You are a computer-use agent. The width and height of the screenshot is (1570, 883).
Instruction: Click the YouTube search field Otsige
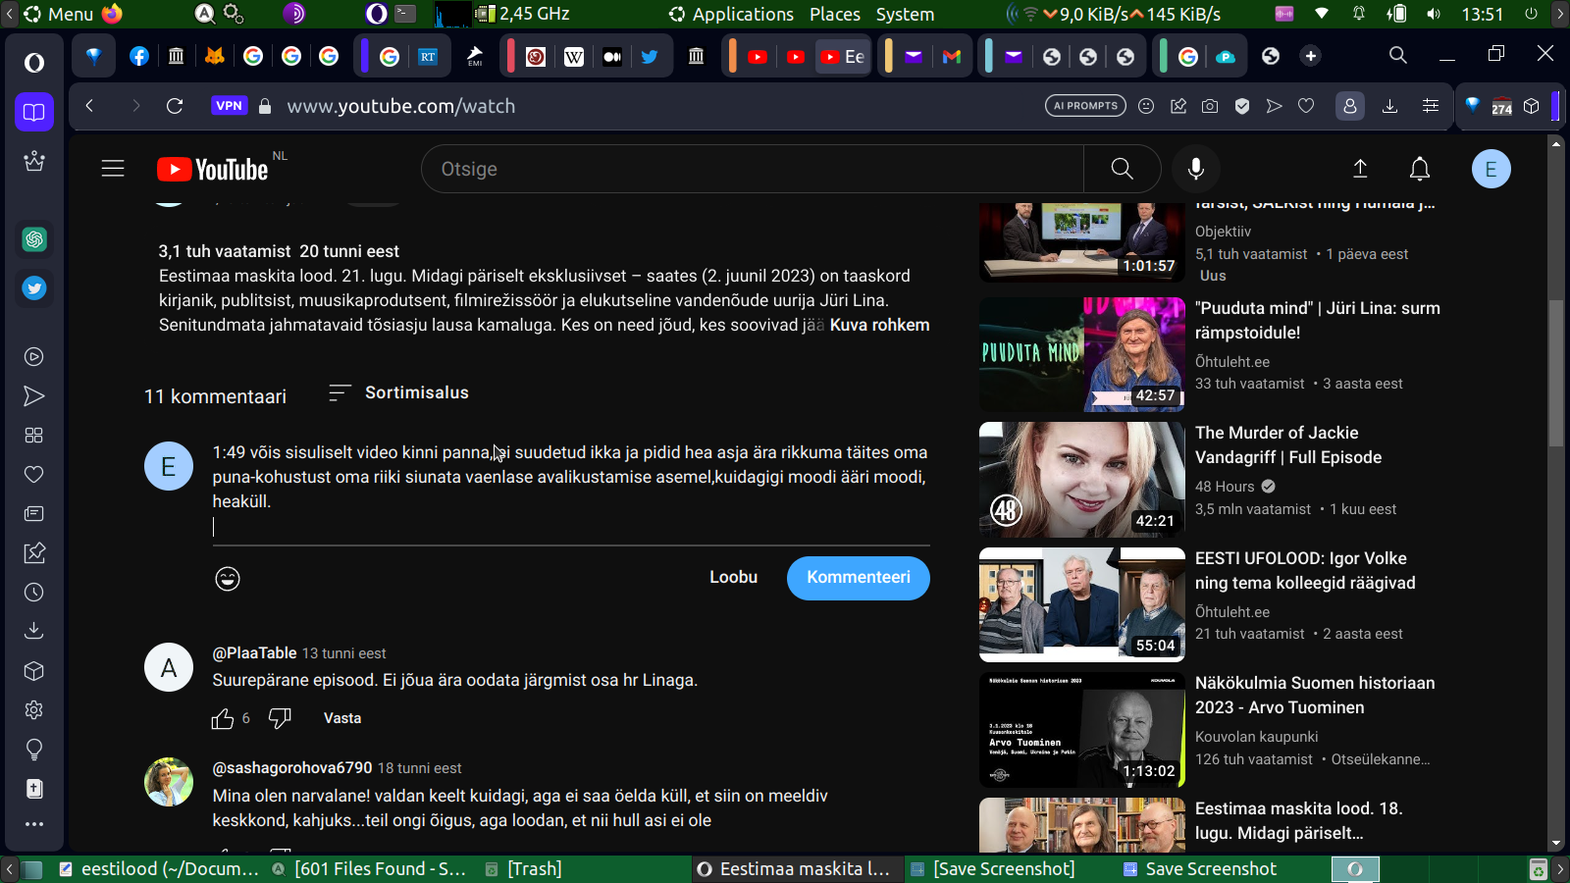pyautogui.click(x=753, y=169)
